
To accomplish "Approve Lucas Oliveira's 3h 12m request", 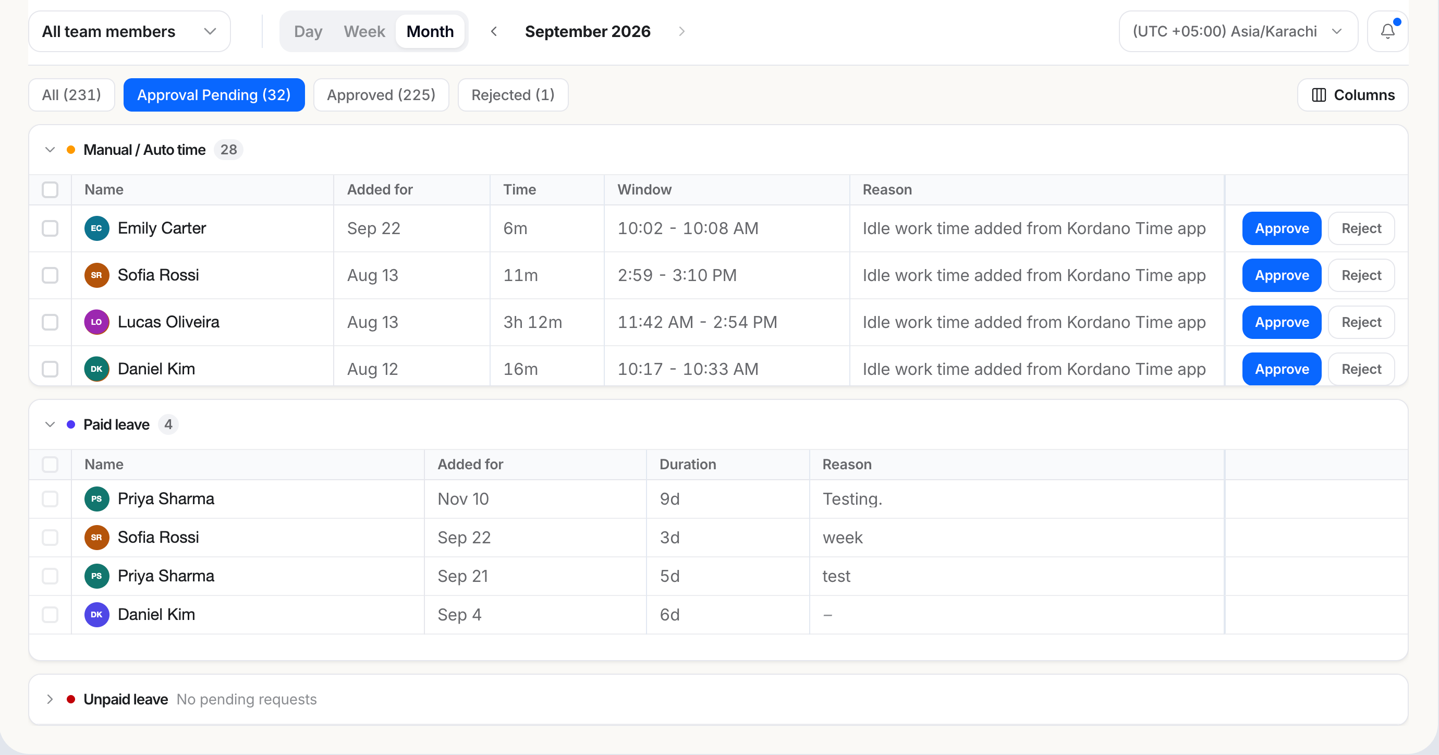I will click(x=1282, y=322).
